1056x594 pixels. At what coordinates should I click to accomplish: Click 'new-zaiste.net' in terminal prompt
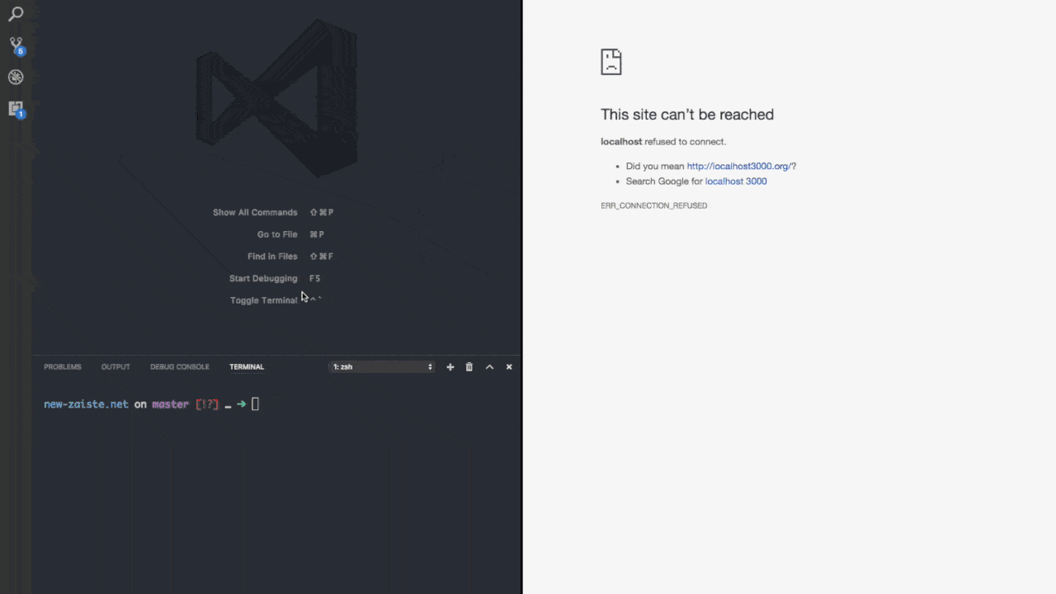point(86,404)
